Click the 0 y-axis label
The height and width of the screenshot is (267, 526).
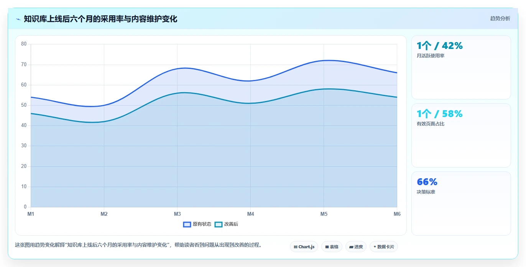[25, 207]
